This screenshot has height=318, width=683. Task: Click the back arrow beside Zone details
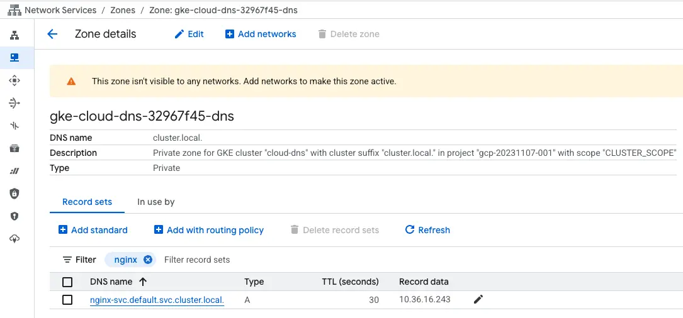click(x=52, y=34)
